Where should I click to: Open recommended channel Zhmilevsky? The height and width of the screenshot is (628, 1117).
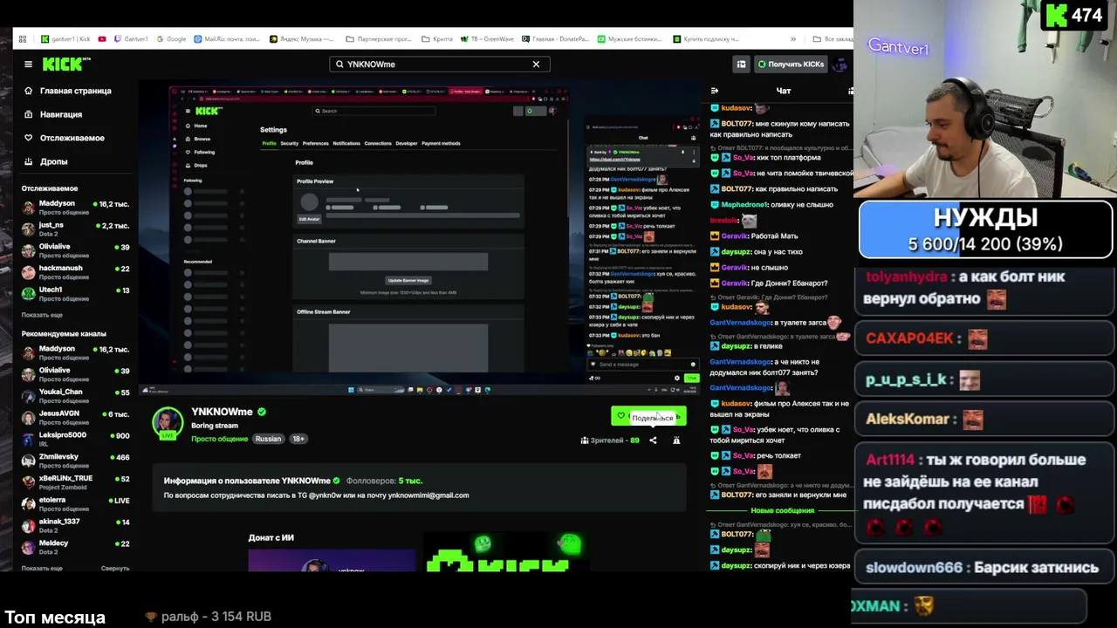(76, 461)
